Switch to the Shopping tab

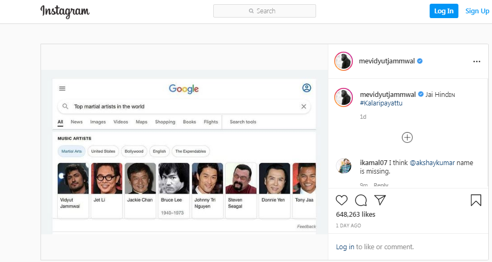(x=165, y=122)
